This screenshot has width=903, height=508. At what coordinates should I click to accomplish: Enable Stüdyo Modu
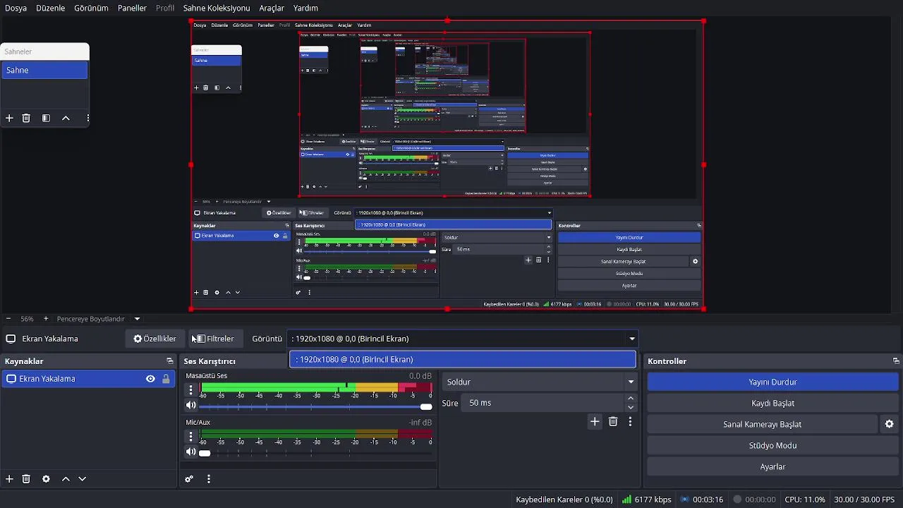point(772,445)
